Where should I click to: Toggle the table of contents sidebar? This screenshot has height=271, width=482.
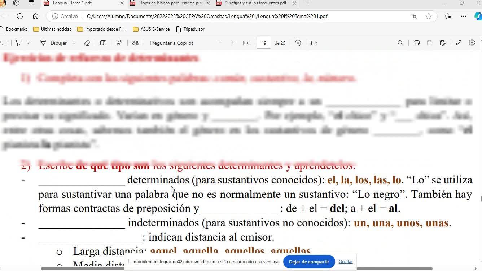(4, 43)
